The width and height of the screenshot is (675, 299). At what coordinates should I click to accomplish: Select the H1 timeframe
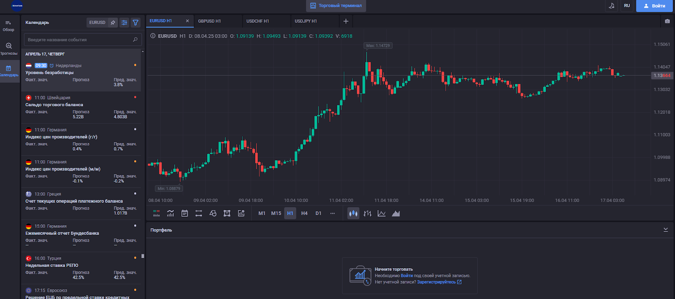tap(290, 213)
